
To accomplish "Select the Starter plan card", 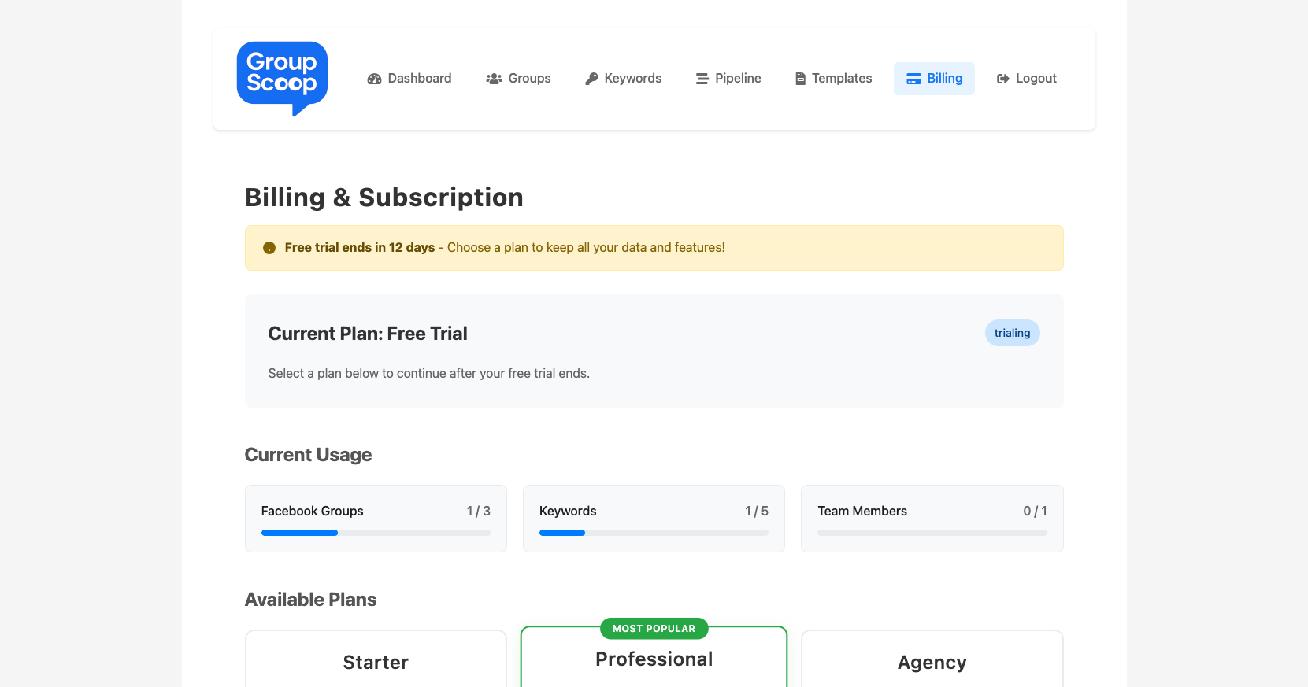I will (376, 662).
